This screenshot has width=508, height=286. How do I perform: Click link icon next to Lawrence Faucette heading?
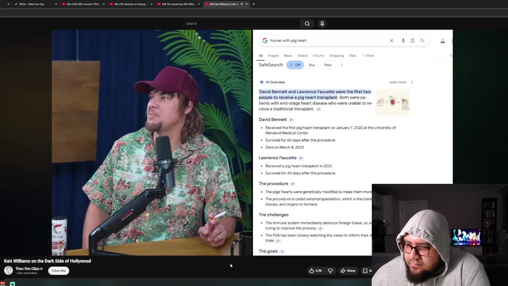tap(300, 158)
